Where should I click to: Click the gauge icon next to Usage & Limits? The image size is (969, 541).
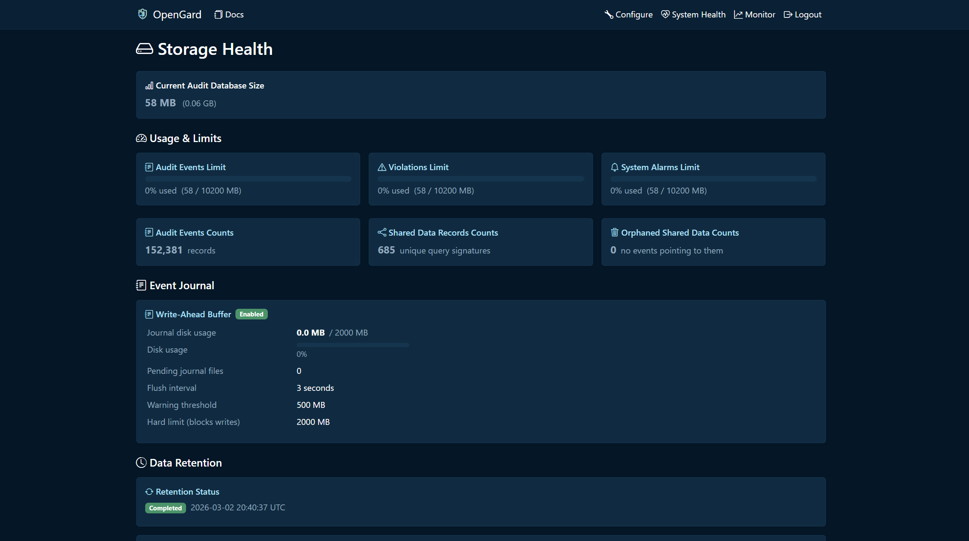pyautogui.click(x=141, y=138)
